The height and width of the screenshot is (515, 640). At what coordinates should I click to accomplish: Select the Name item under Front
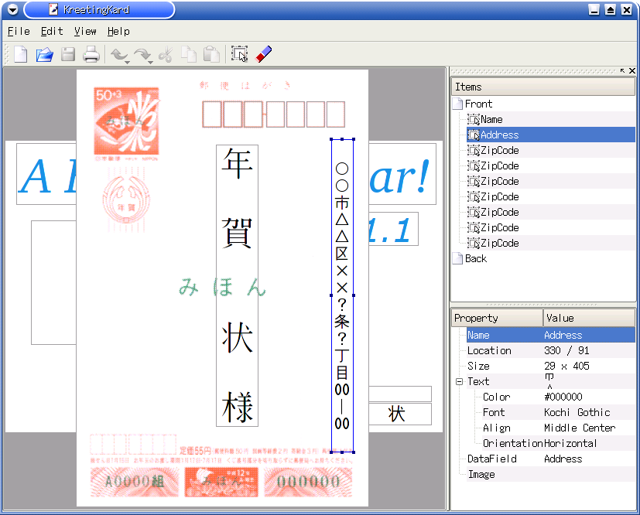pyautogui.click(x=491, y=119)
